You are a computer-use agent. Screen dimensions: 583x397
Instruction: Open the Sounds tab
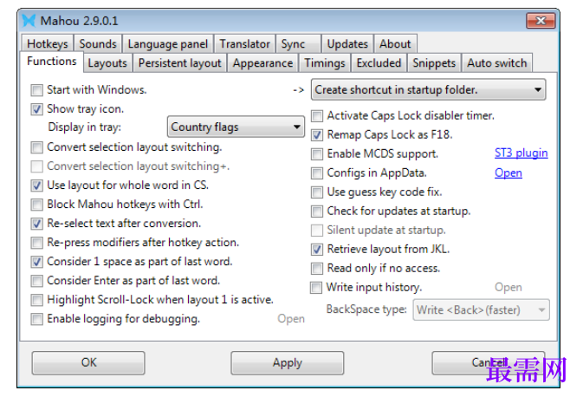pos(98,44)
